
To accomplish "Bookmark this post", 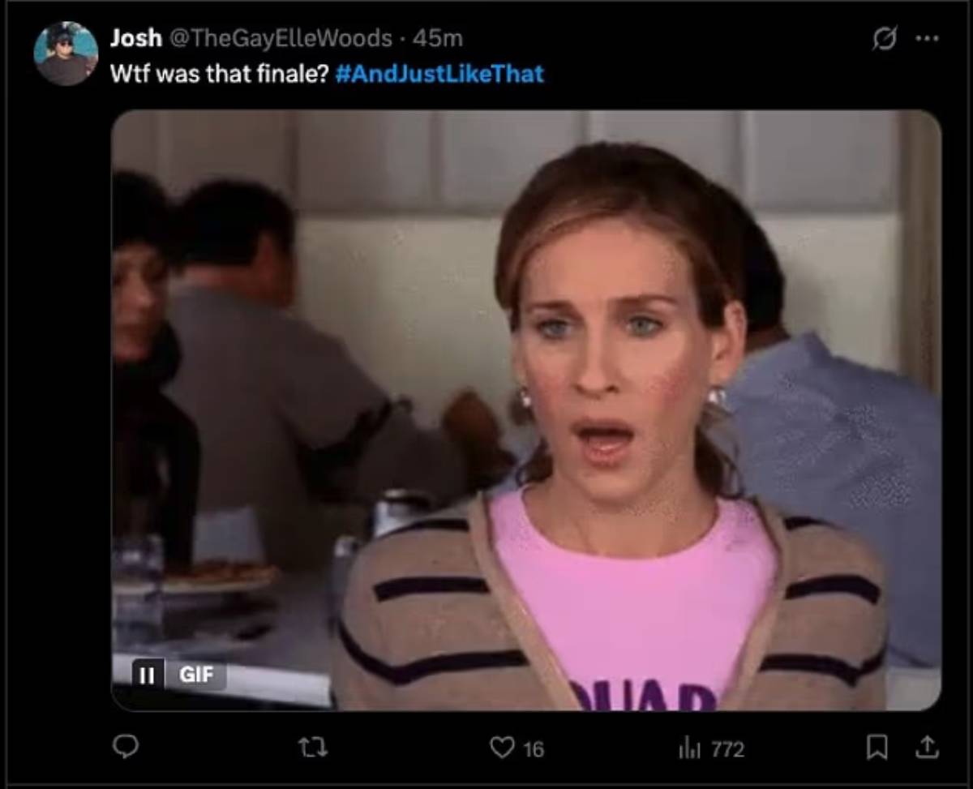I will coord(877,748).
